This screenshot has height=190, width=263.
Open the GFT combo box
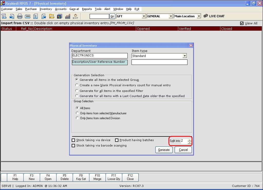[x=144, y=16]
